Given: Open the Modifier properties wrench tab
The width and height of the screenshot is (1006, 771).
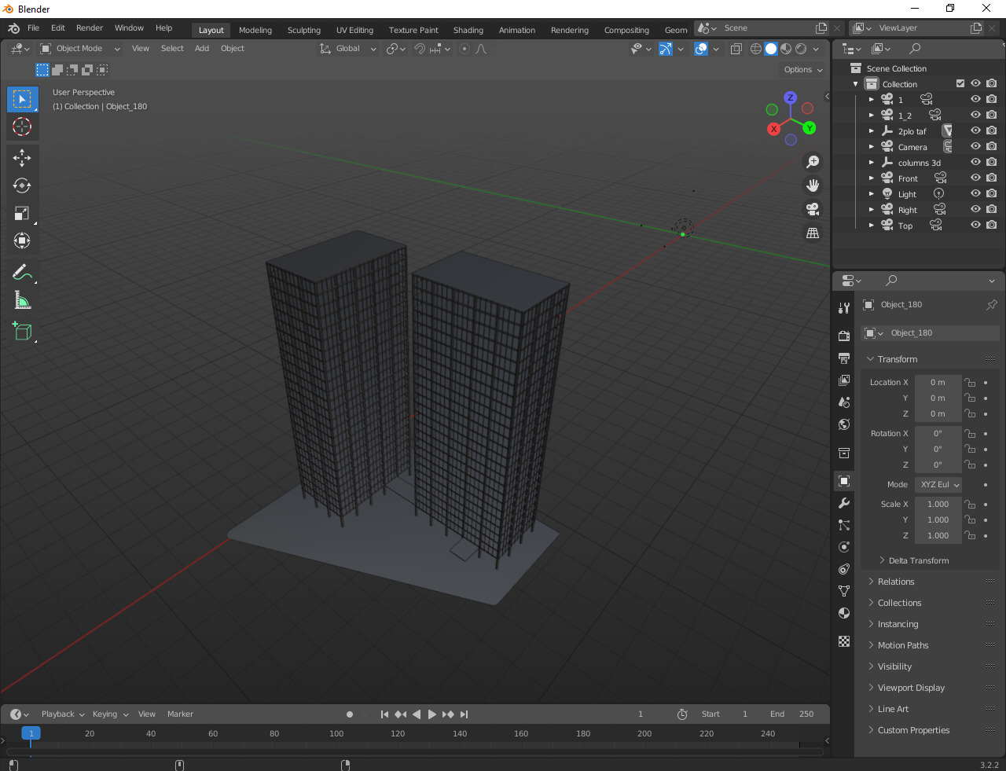Looking at the screenshot, I should 844,503.
